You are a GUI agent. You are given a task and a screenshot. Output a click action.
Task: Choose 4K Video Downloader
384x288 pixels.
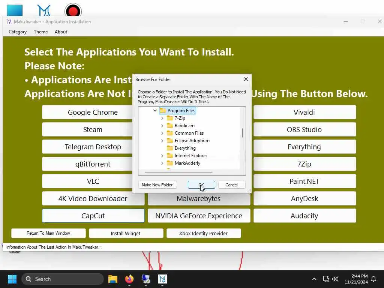[x=93, y=198]
